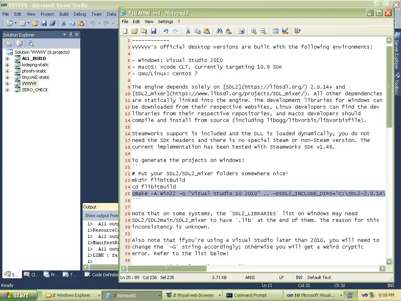401x301 pixels.
Task: Open Visual Studio Project menu
Action: point(47,14)
